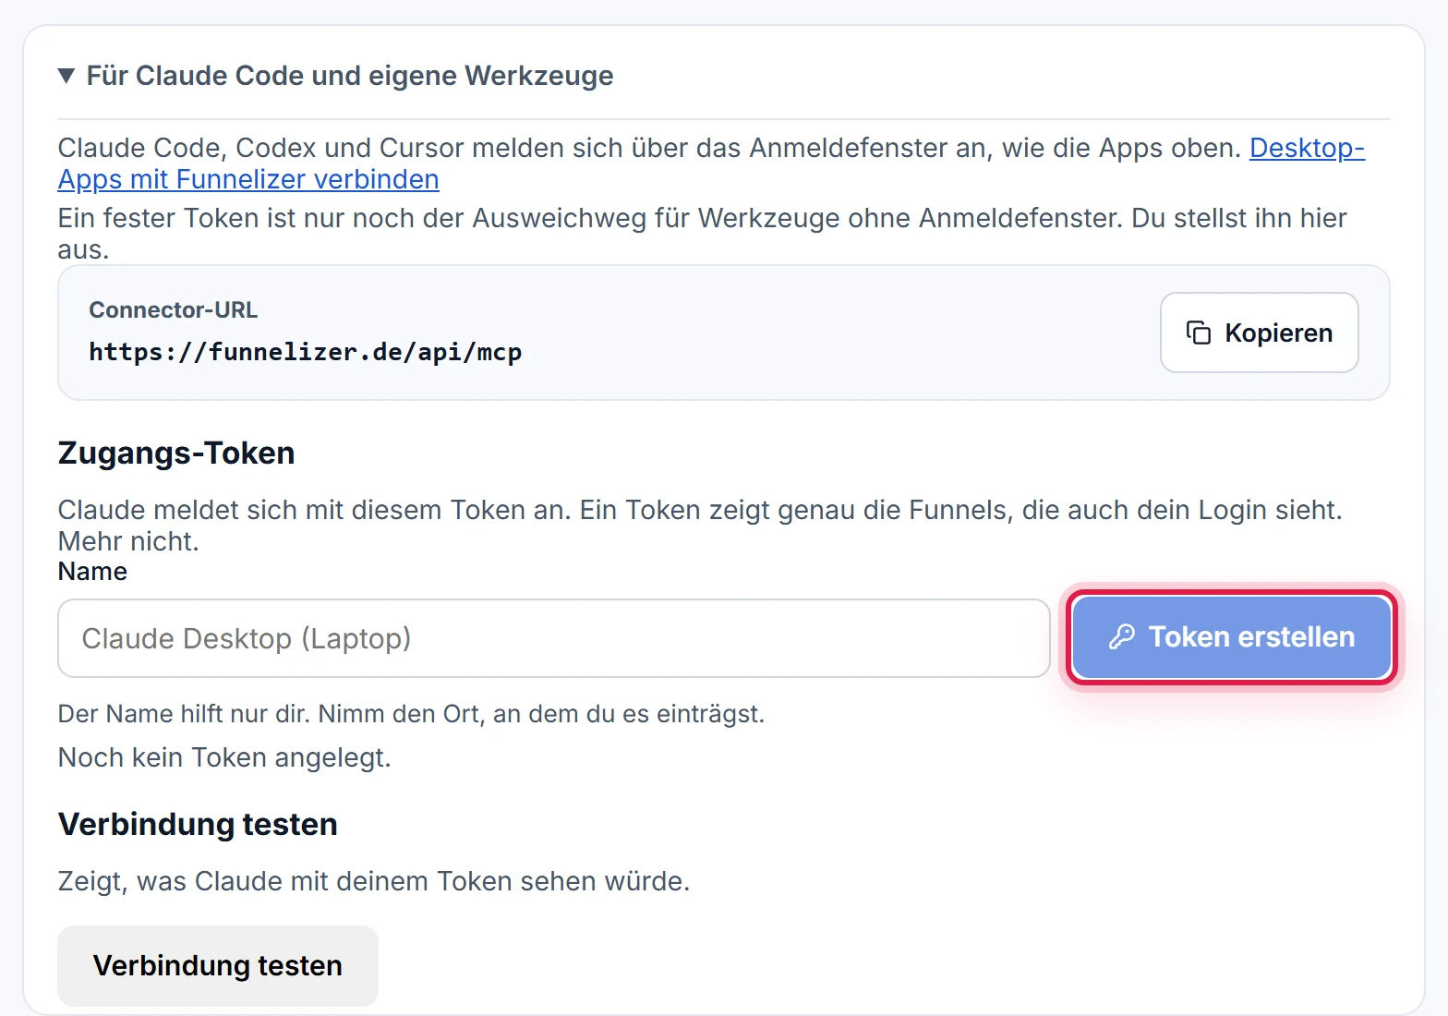Click the 'Token erstellen' button
This screenshot has height=1016, width=1448.
click(1232, 637)
